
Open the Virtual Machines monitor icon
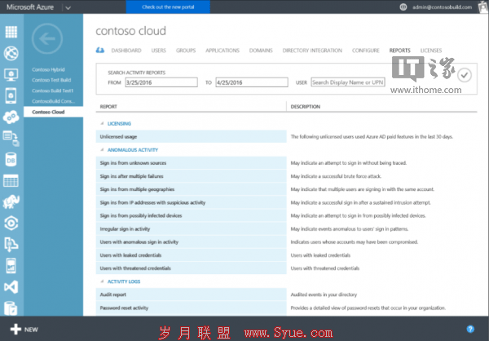pyautogui.click(x=11, y=74)
